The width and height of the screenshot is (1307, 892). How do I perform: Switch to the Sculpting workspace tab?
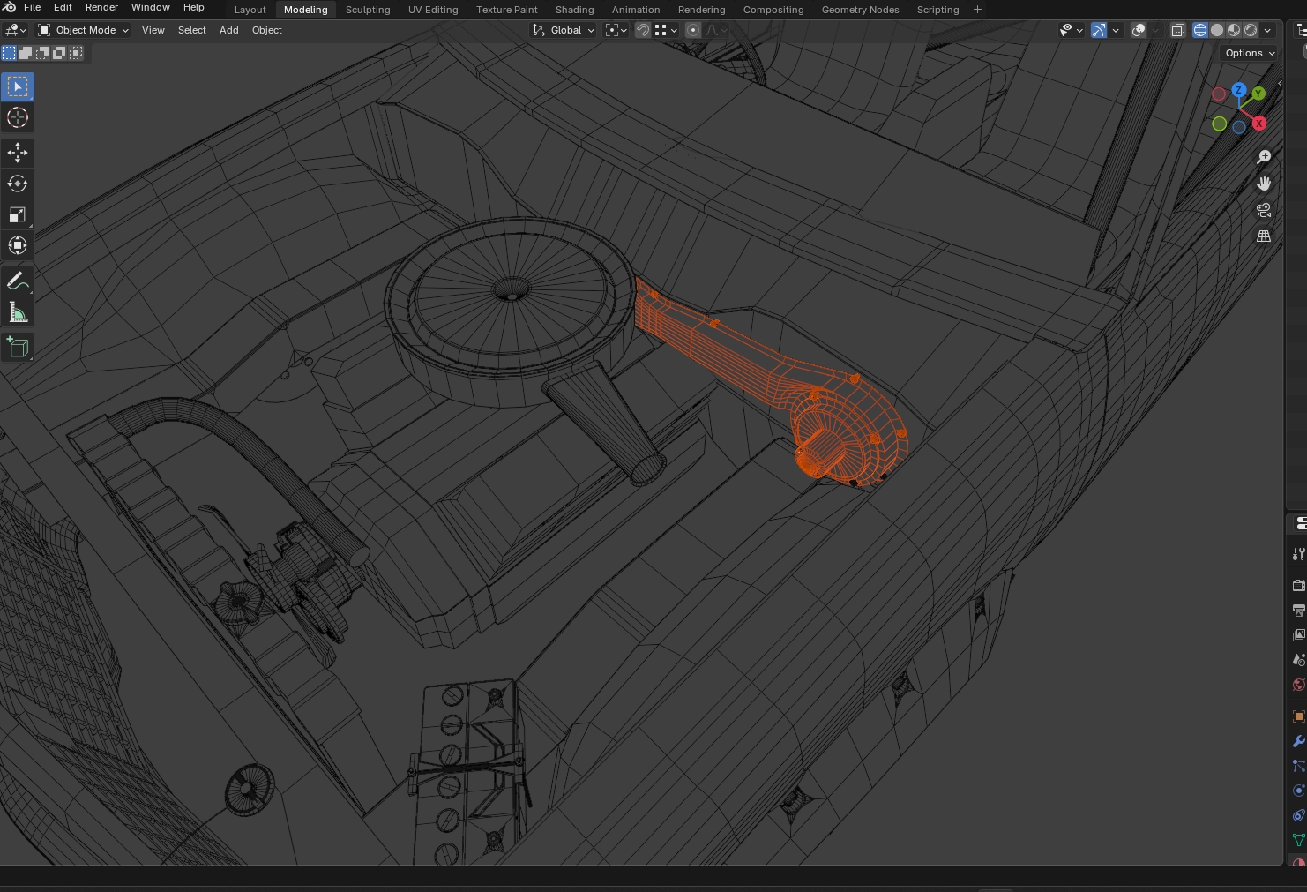pos(368,10)
